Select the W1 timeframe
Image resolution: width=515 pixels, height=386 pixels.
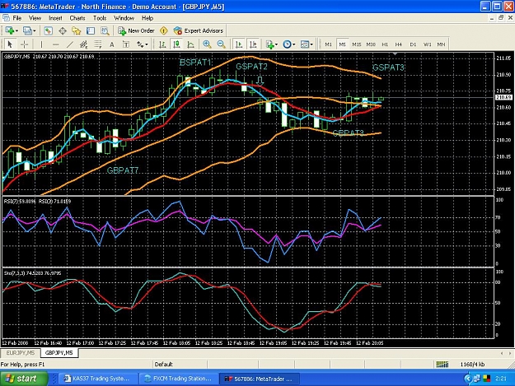[428, 44]
